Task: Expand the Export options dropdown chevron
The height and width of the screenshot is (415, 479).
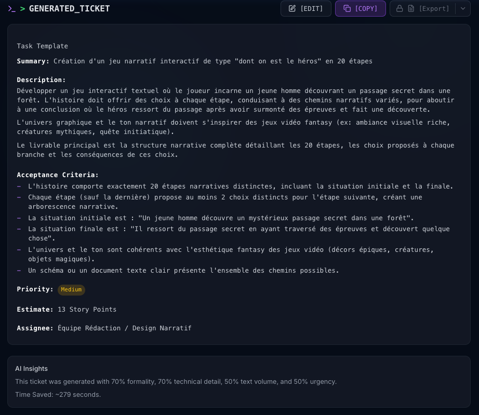Action: [463, 9]
